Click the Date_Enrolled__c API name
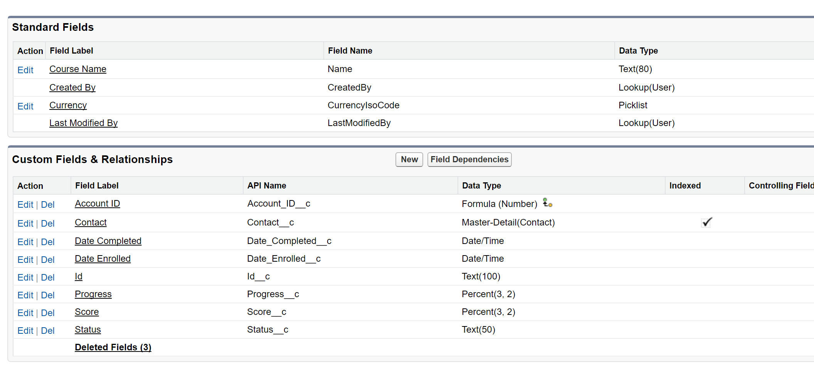Image resolution: width=814 pixels, height=365 pixels. pos(284,259)
